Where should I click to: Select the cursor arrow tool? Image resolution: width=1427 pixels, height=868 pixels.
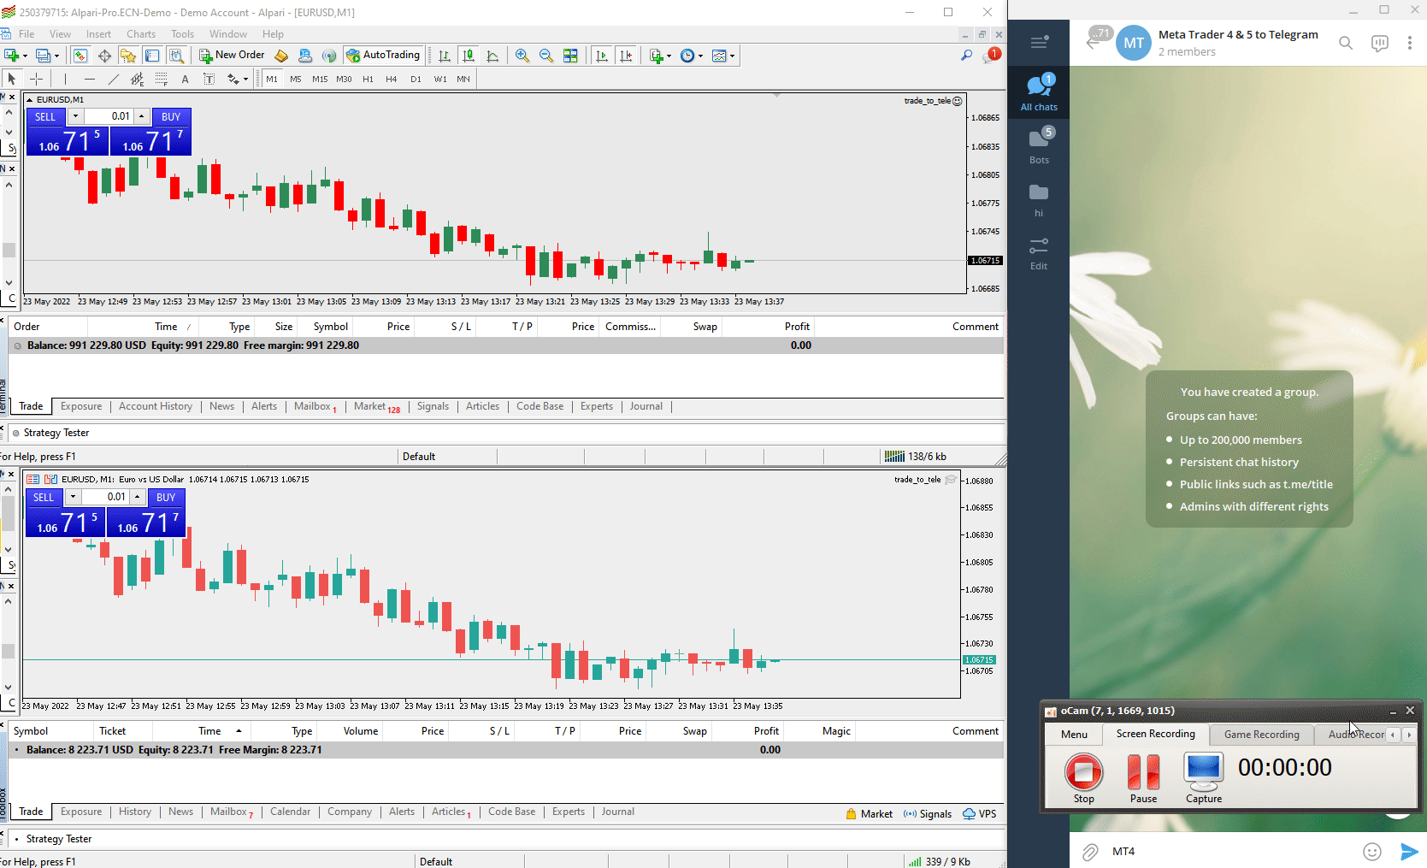pos(12,79)
